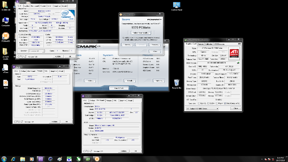Open the Caches tab in top CPU-Z window
Viewport: 288px width, 162px height.
coord(26,6)
